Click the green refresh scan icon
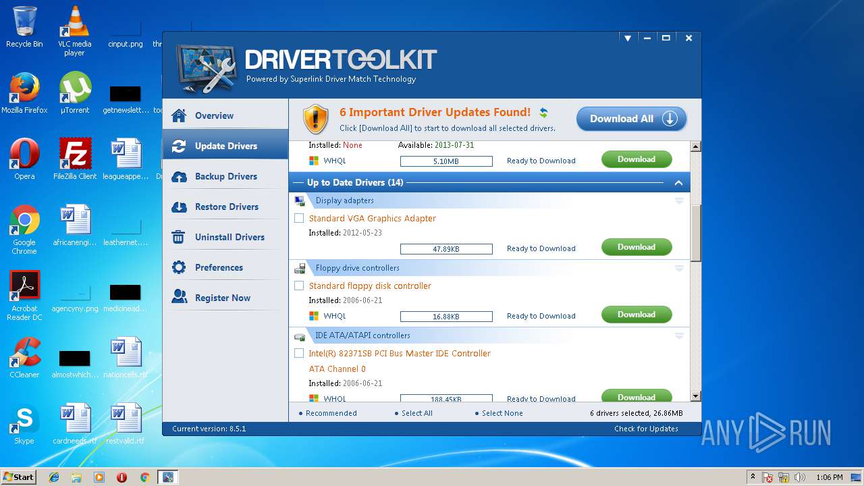Viewport: 864px width, 486px height. pyautogui.click(x=543, y=113)
